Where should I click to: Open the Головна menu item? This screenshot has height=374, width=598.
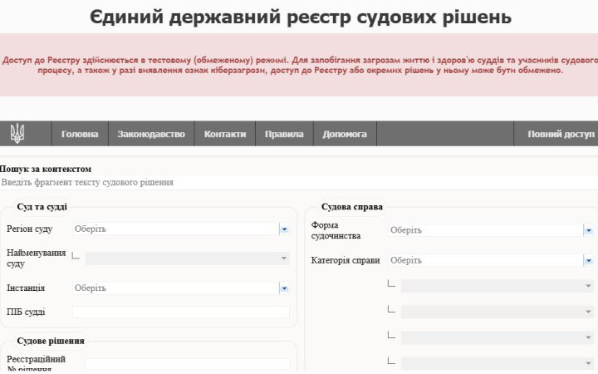(x=80, y=134)
